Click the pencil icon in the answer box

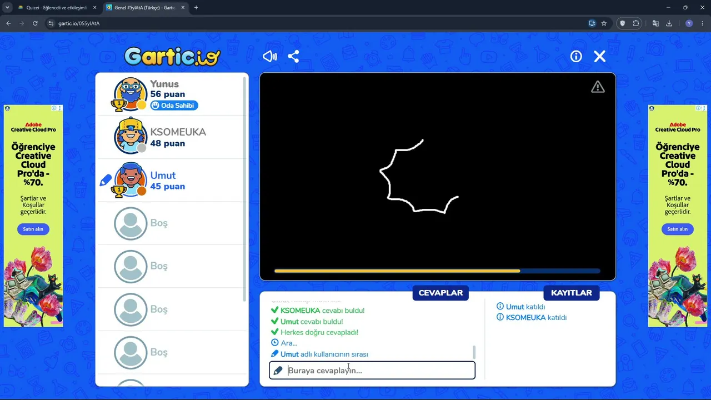tap(278, 371)
